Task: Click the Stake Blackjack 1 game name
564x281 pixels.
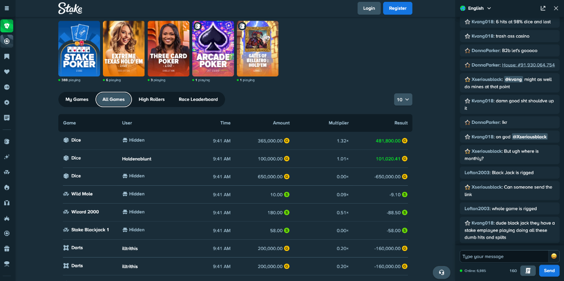Action: click(90, 230)
